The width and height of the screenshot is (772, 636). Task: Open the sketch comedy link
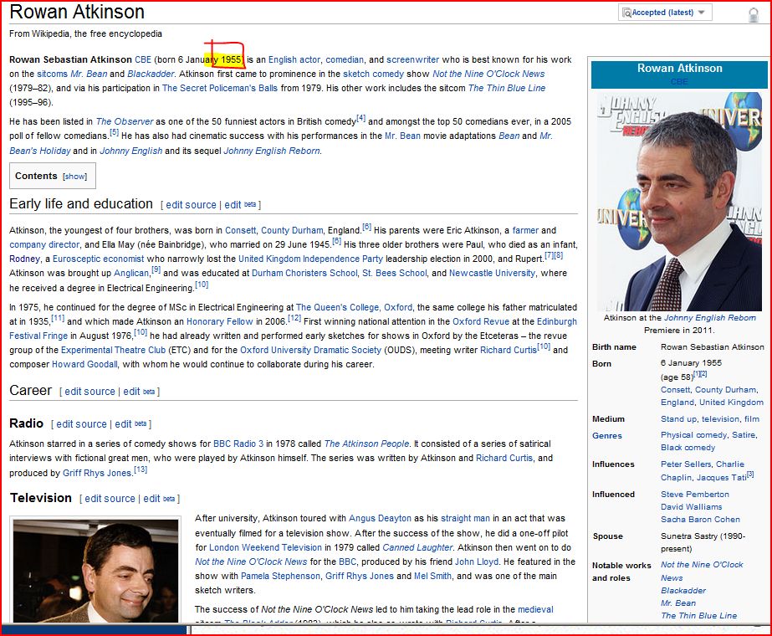tap(373, 74)
